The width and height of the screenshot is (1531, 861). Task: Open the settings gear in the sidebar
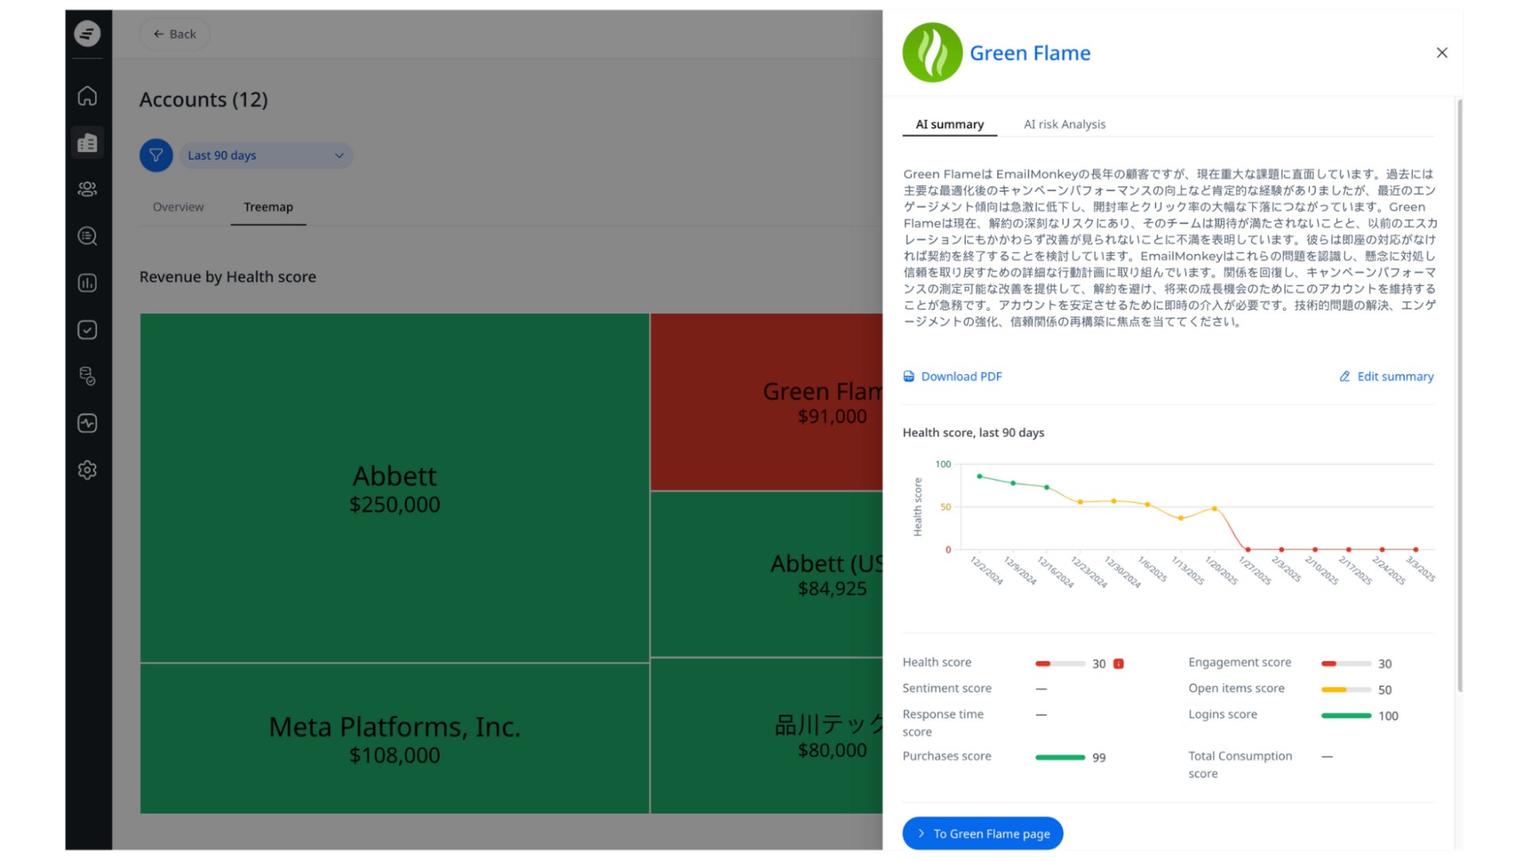tap(87, 470)
